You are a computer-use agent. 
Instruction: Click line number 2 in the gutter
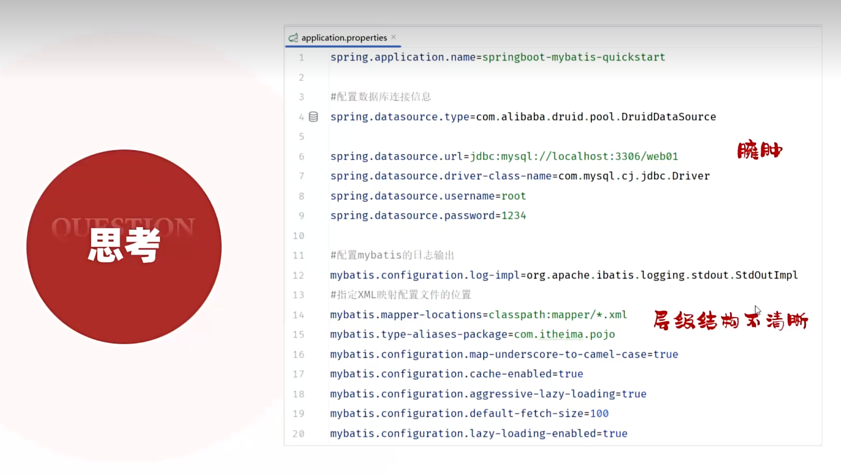[301, 78]
